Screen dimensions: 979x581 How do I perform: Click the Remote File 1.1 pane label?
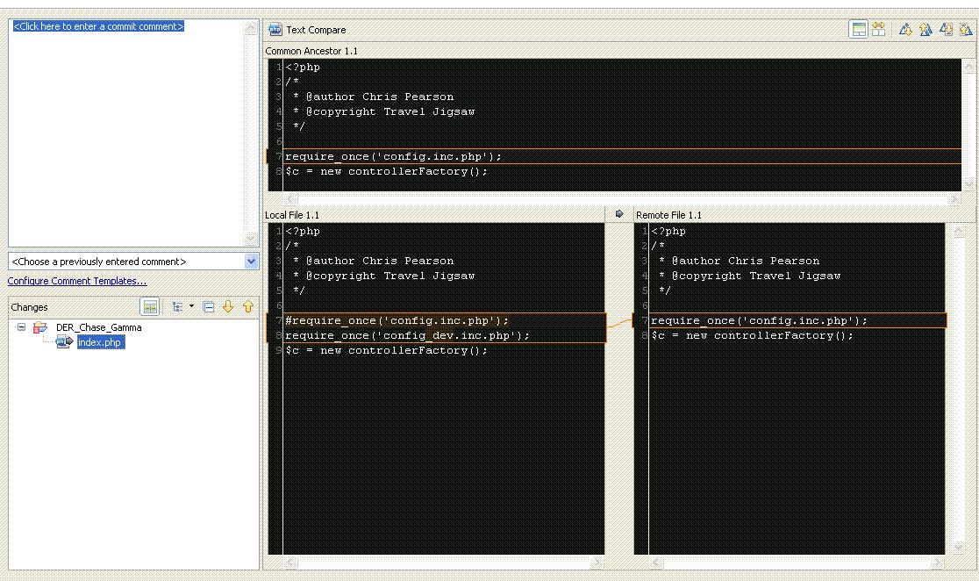[x=668, y=215]
